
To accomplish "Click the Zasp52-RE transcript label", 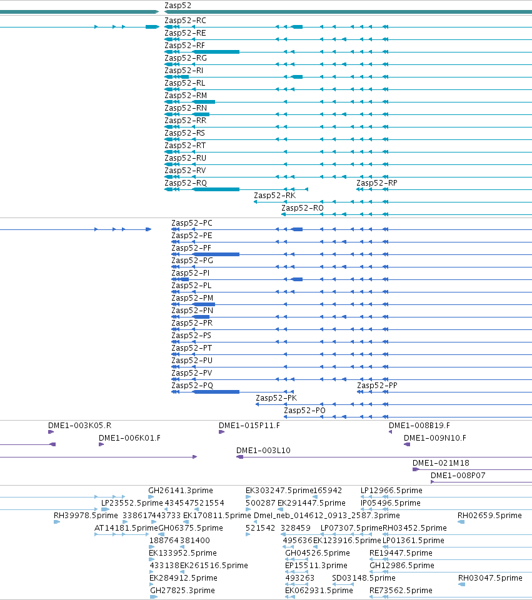I will pos(185,33).
